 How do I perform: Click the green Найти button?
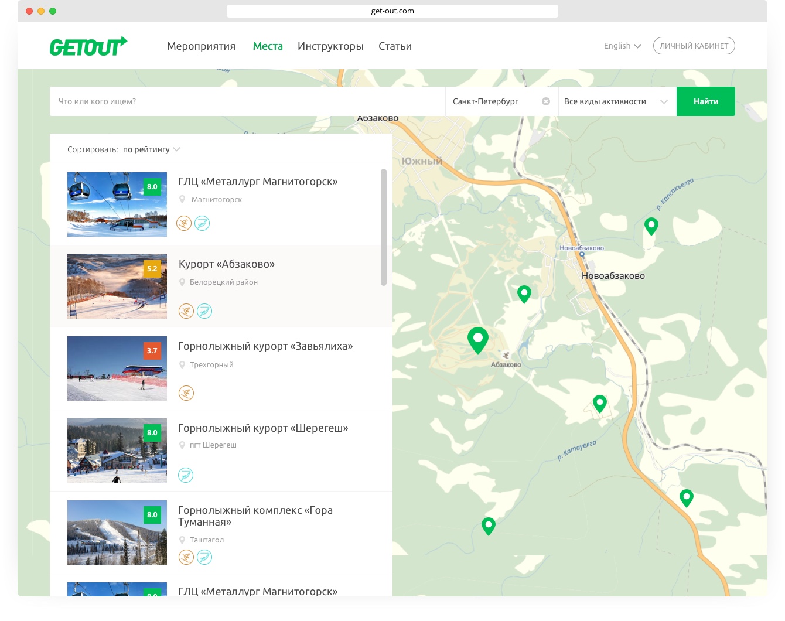(706, 101)
